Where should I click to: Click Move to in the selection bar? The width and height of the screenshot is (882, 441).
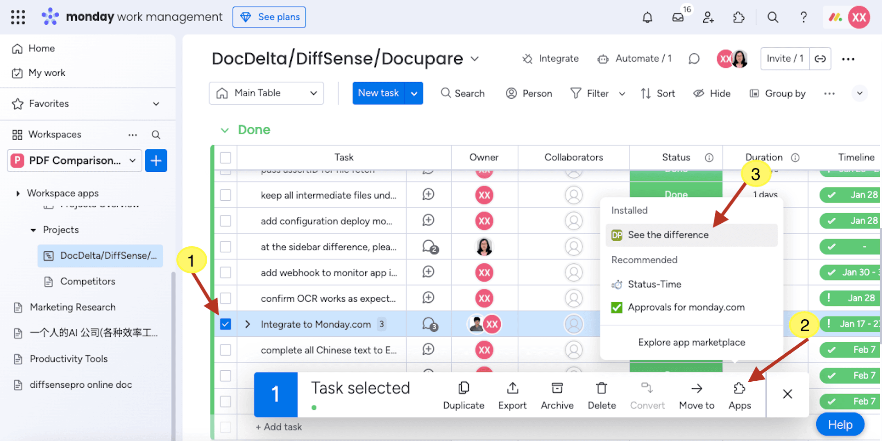coord(697,395)
